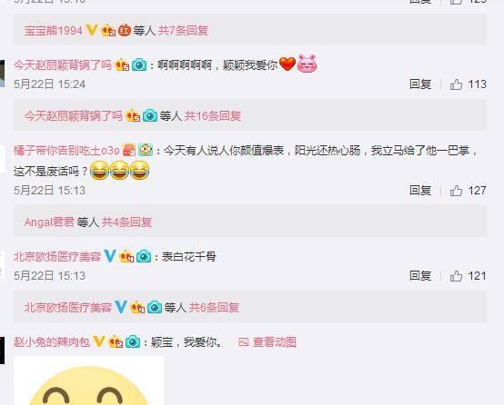The width and height of the screenshot is (504, 405).
Task: Click camera badge after 赵小兔的辣肉包
Action: coord(133,341)
